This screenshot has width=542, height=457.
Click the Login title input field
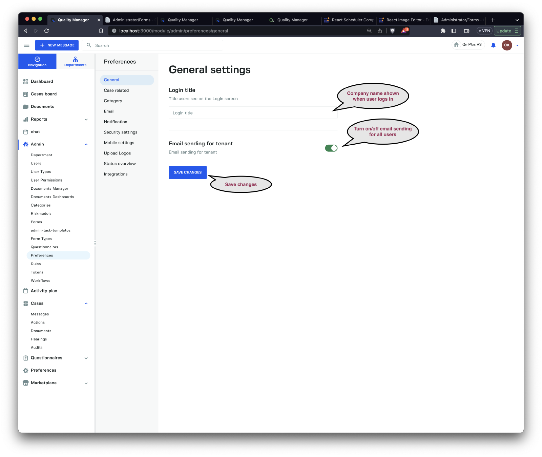pyautogui.click(x=253, y=113)
